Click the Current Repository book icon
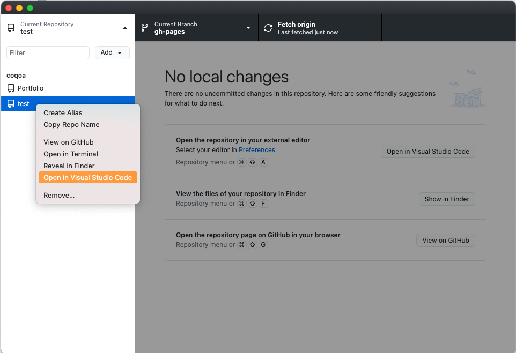 (11, 28)
